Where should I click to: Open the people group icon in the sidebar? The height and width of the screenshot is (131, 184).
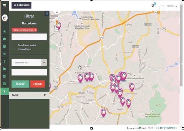[x=4, y=47]
